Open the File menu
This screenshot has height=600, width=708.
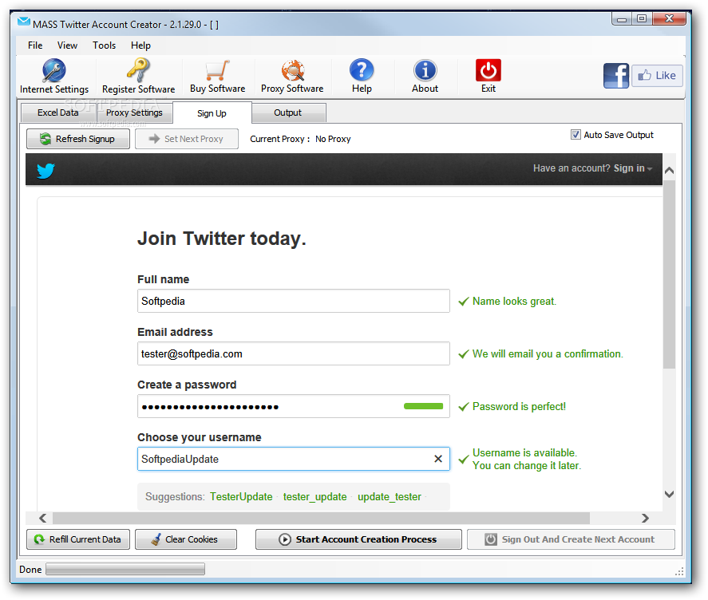(35, 45)
